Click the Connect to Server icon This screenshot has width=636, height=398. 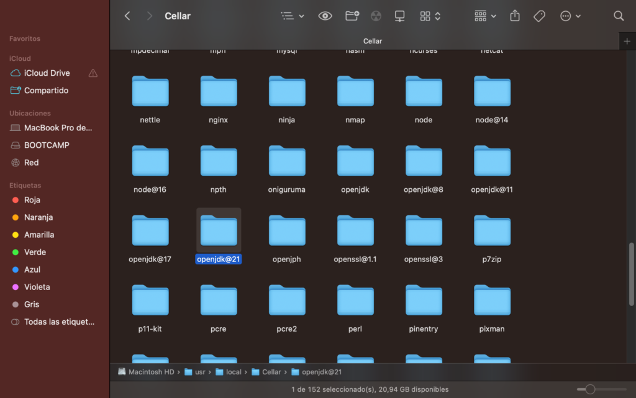(x=400, y=16)
